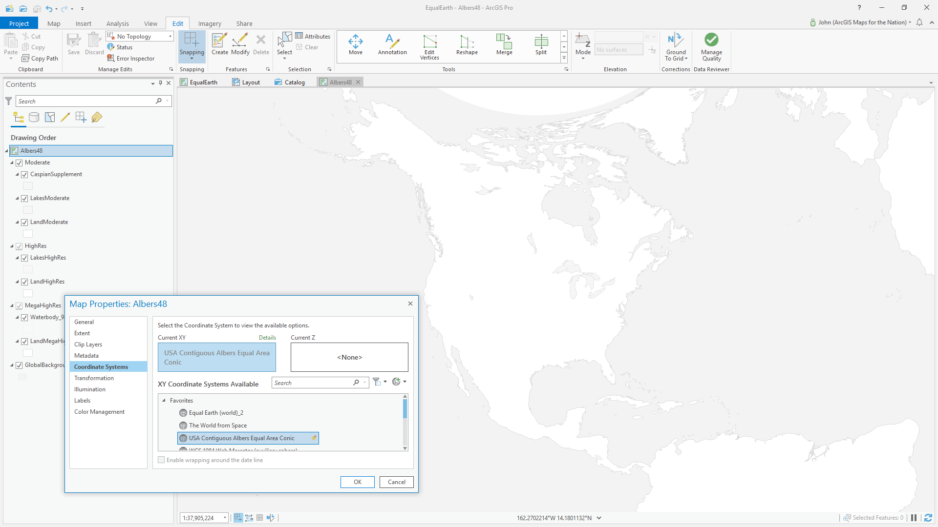The height and width of the screenshot is (527, 938).
Task: Switch to List By Data Source view
Action: (34, 117)
